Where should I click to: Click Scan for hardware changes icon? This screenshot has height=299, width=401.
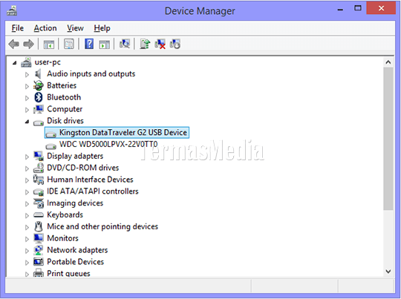pos(125,44)
